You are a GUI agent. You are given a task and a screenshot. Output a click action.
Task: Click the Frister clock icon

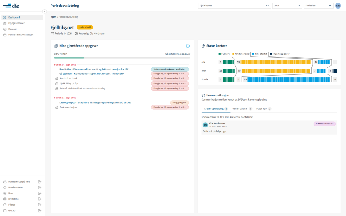[5, 205]
